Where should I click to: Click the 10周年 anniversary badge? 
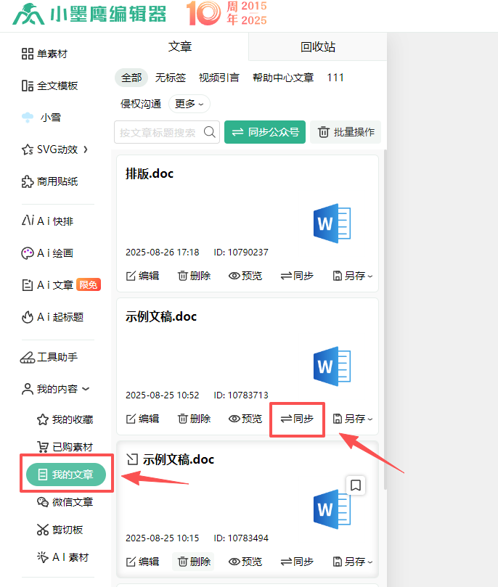tap(227, 13)
